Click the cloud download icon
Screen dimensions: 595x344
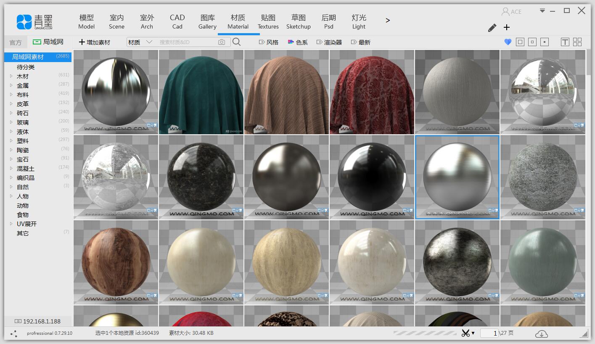[x=542, y=334]
